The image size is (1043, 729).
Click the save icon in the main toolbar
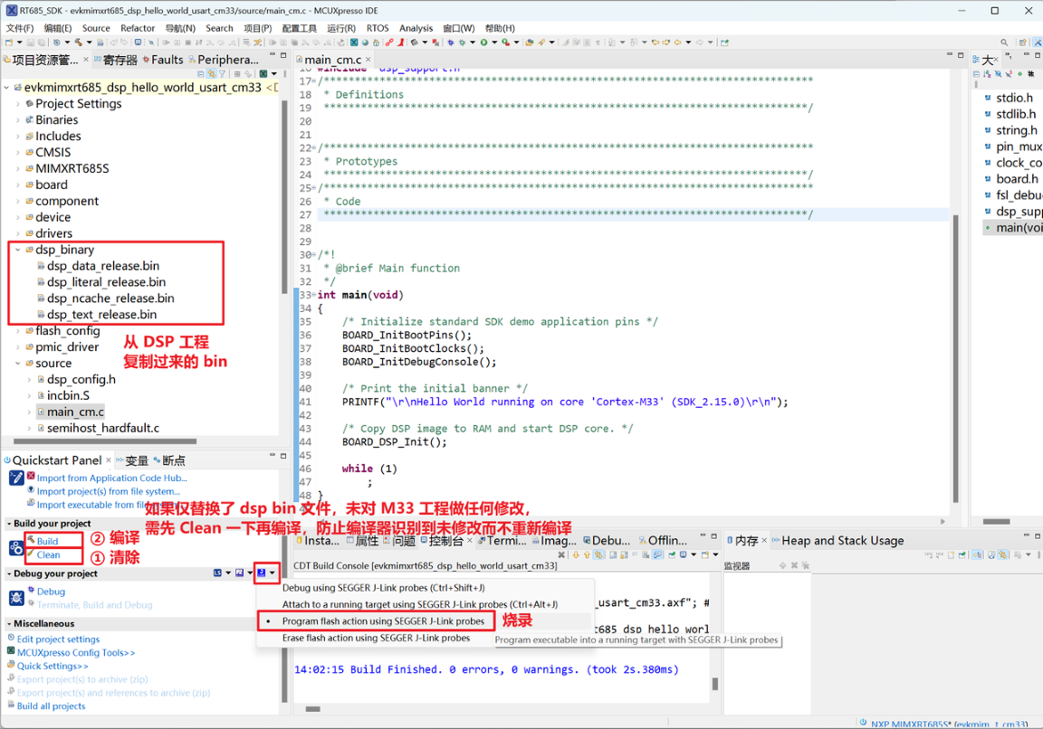coord(31,42)
